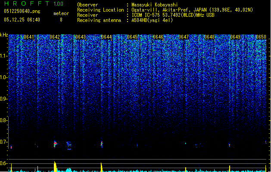This screenshot has height=172, width=271.
Task: Click the 0.9 kHz axis tick label
Action: coord(3,99)
